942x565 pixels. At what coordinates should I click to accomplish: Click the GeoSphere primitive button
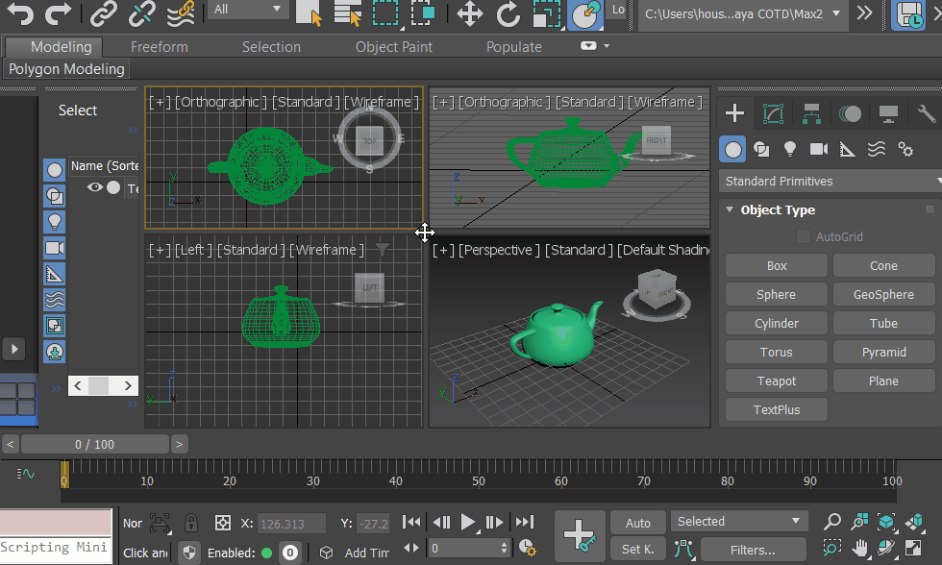click(883, 295)
